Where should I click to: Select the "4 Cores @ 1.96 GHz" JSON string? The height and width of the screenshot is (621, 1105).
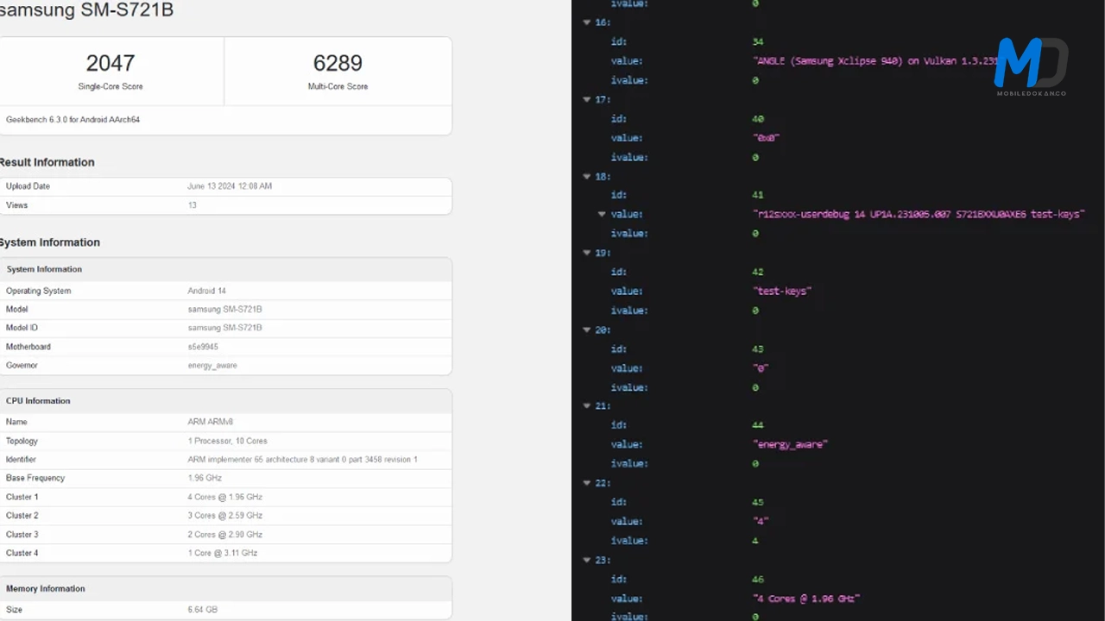pyautogui.click(x=806, y=598)
